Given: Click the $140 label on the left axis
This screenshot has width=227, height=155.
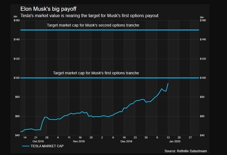Looking at the screenshot, I should point(17,40).
